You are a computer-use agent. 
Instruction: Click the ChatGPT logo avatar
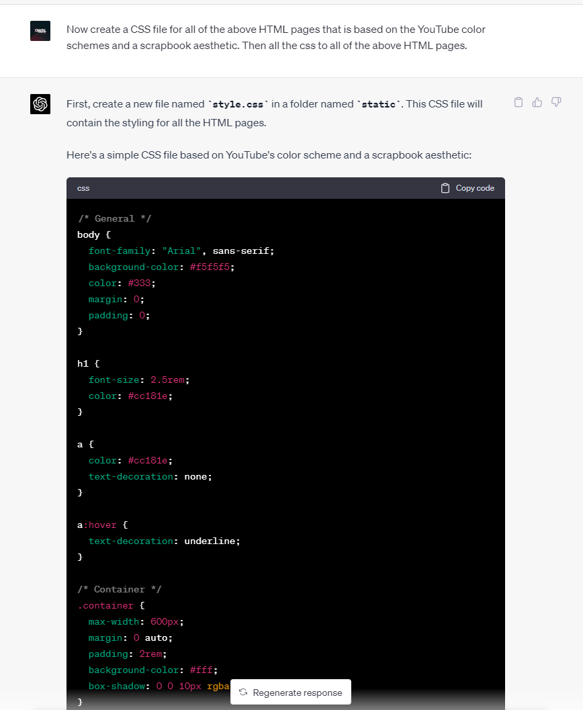pyautogui.click(x=40, y=103)
